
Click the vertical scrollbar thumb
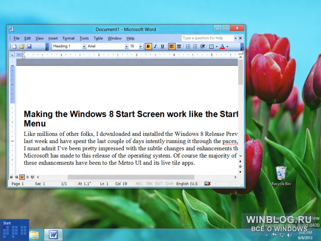[241, 73]
